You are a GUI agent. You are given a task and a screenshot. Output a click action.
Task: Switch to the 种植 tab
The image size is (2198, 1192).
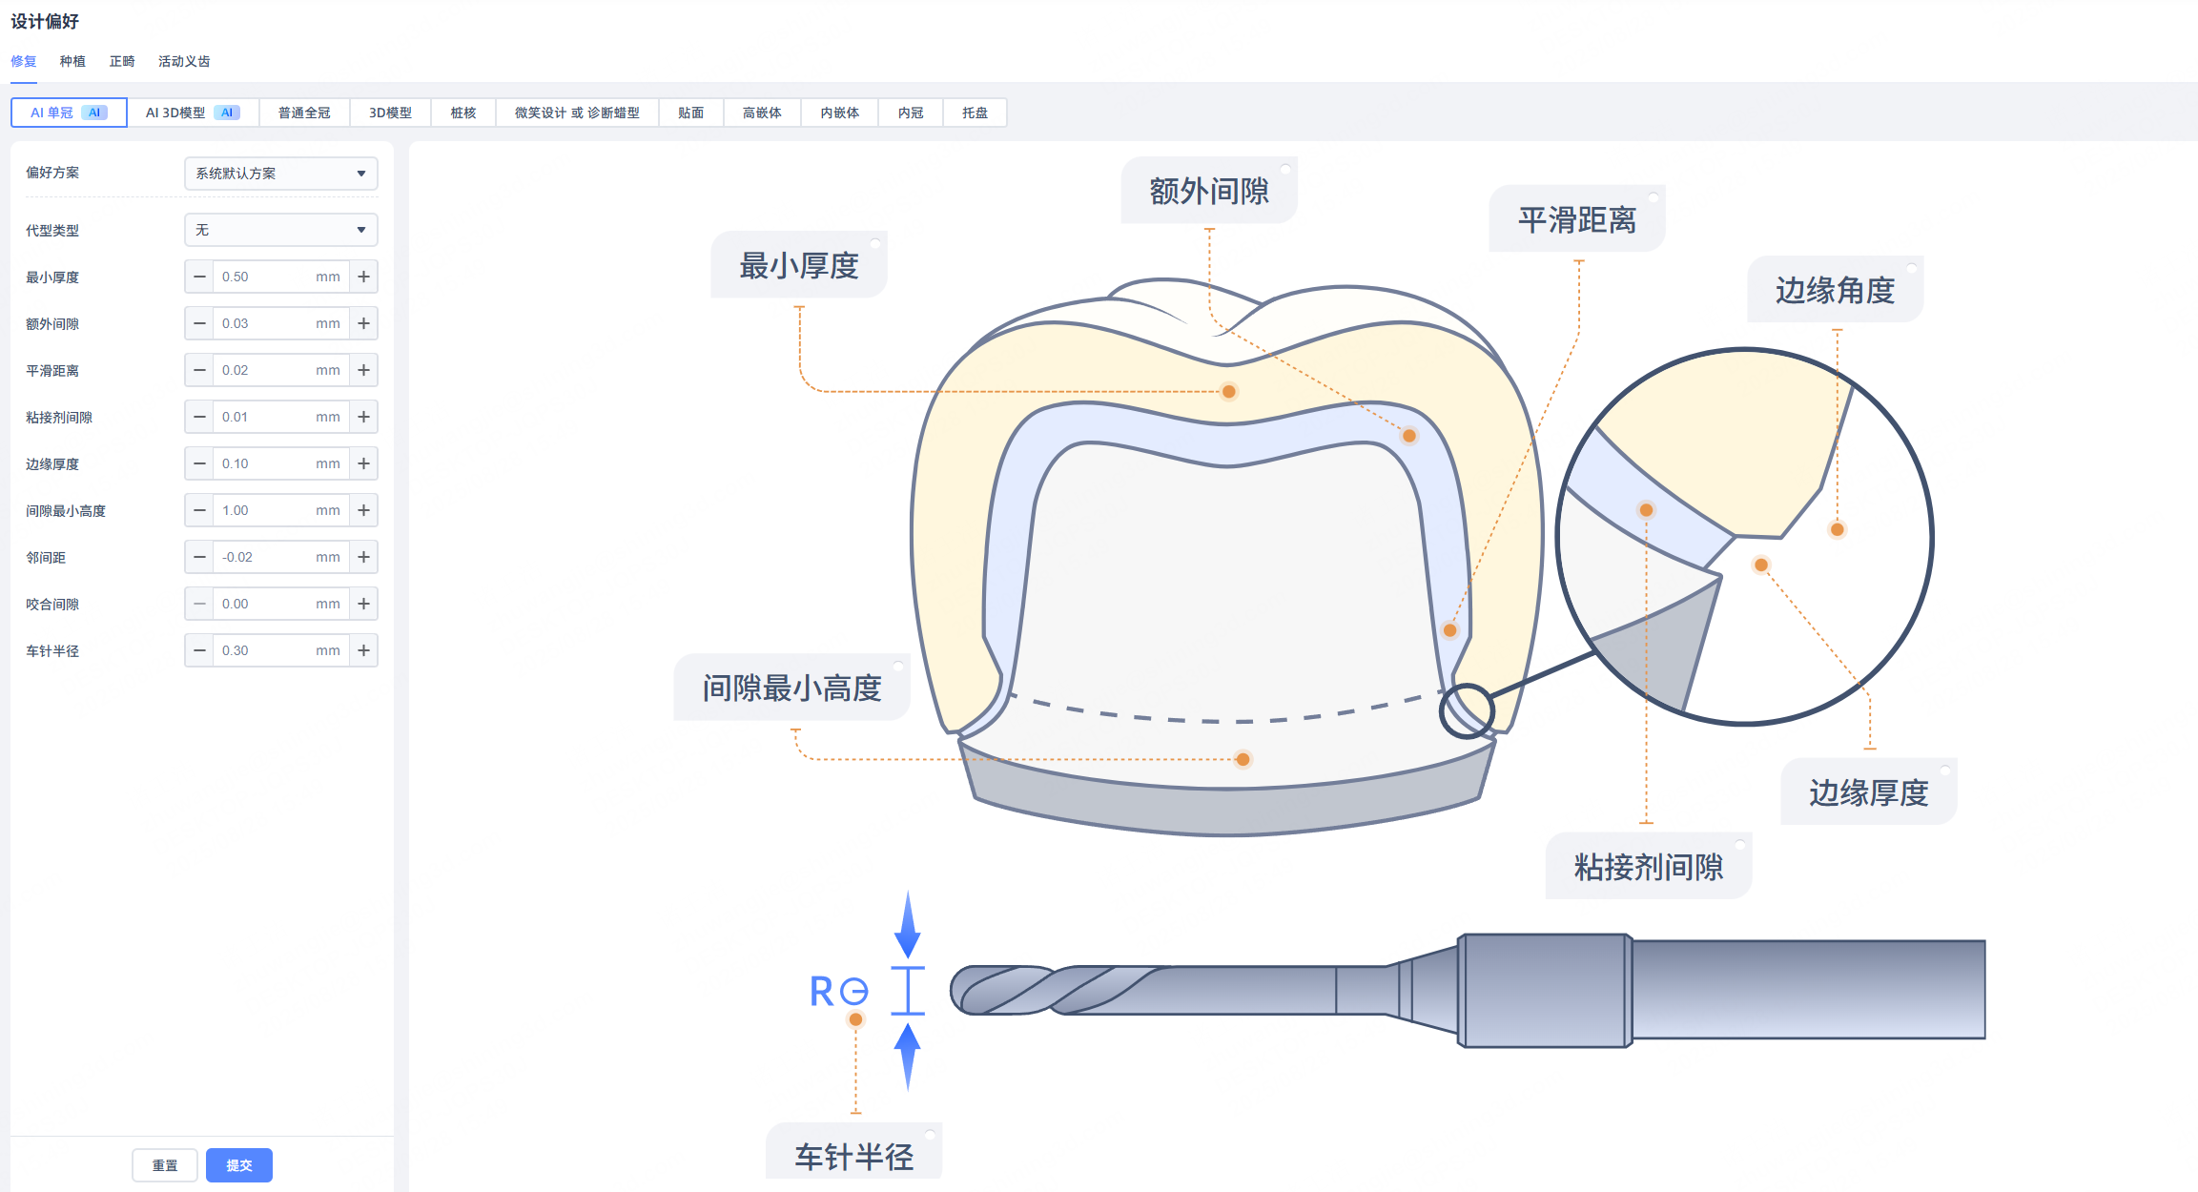[72, 61]
